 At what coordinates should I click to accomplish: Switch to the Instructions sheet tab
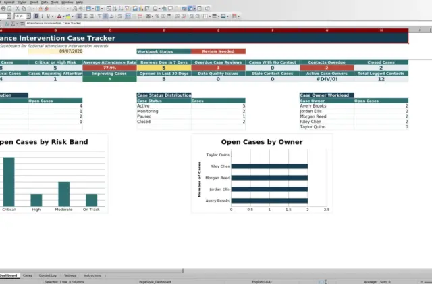[92, 275]
